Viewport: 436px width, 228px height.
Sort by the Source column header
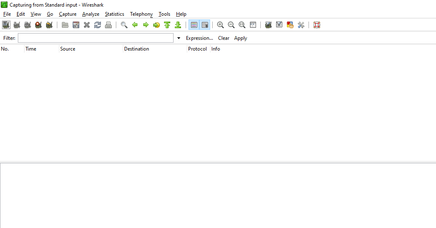pyautogui.click(x=91, y=49)
